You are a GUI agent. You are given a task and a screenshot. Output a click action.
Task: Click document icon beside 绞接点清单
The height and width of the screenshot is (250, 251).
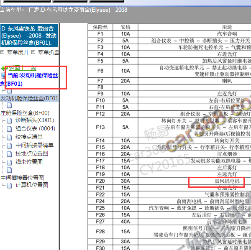pos(10,137)
